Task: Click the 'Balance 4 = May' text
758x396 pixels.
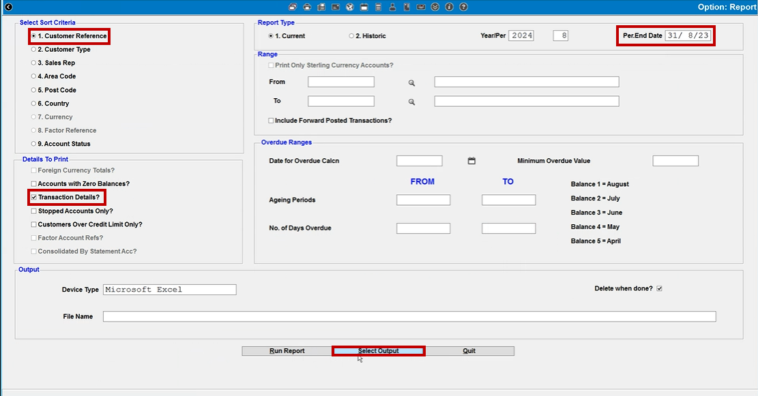Action: (x=595, y=227)
